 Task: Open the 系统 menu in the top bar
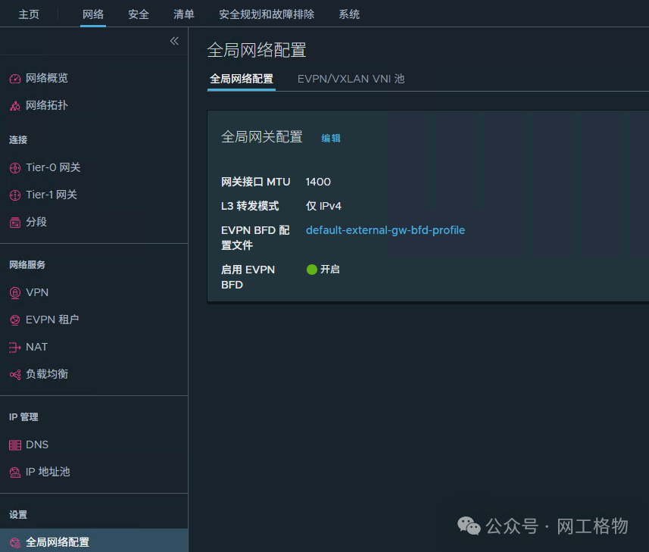(x=349, y=14)
